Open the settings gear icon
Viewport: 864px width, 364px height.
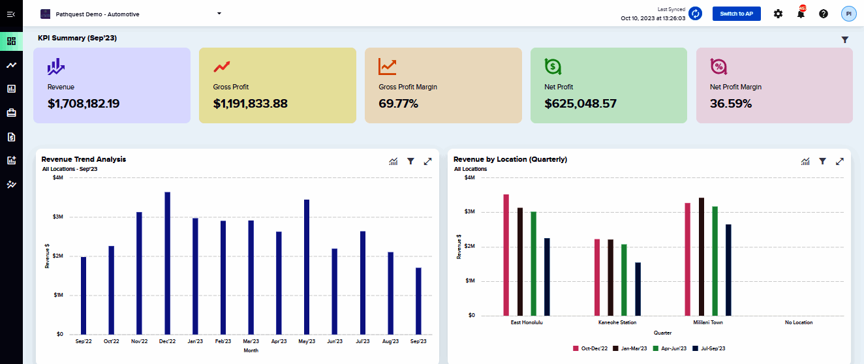[778, 14]
